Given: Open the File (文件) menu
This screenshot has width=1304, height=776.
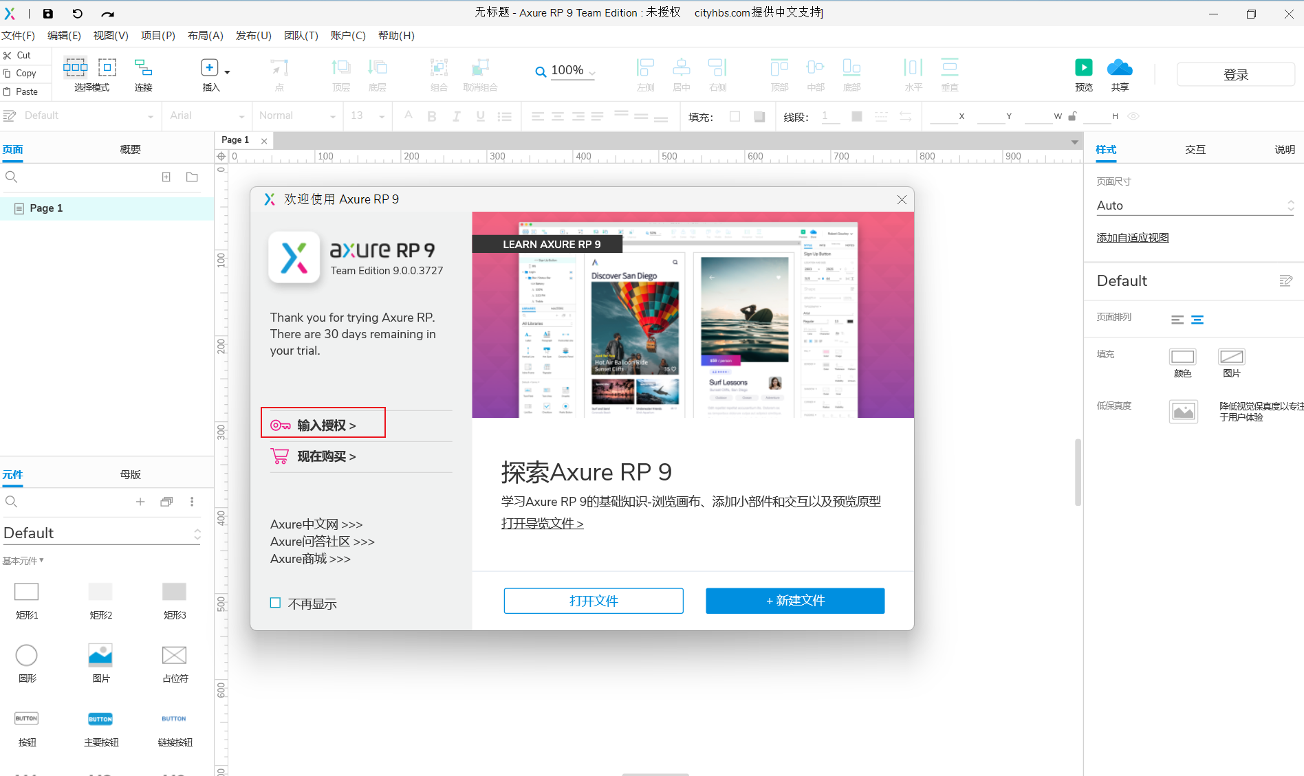Looking at the screenshot, I should point(19,36).
